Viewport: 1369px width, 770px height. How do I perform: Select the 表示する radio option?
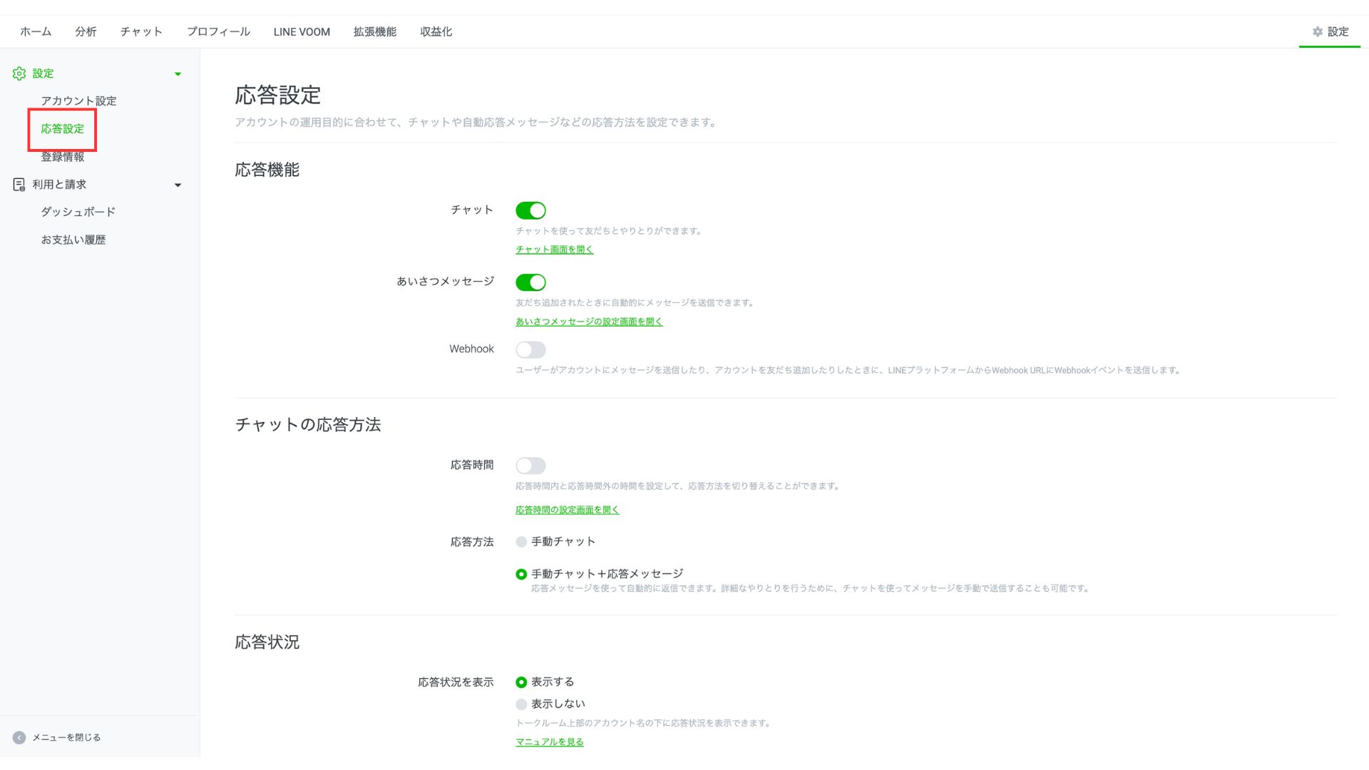pos(521,682)
